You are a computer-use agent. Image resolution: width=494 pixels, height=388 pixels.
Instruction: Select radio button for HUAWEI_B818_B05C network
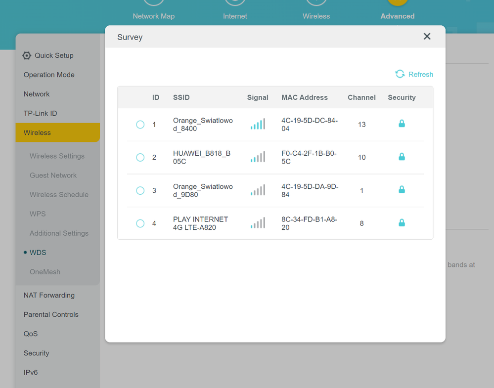[x=140, y=157]
